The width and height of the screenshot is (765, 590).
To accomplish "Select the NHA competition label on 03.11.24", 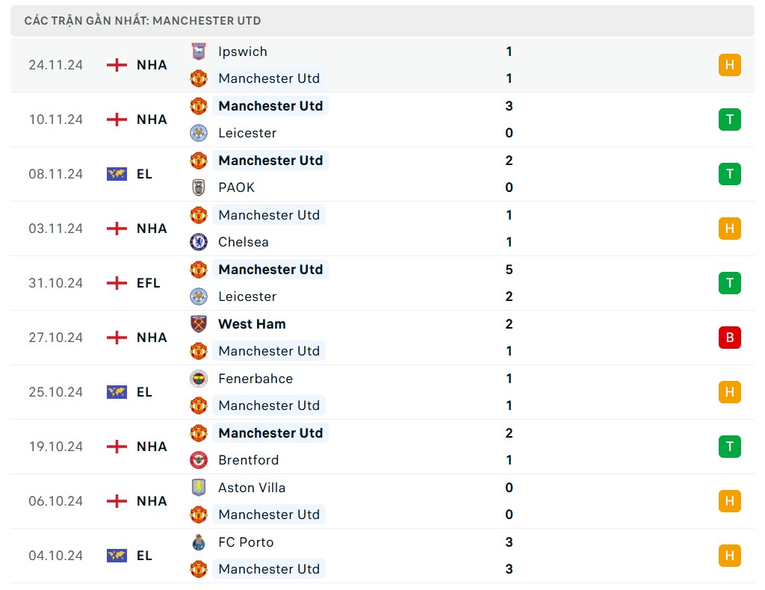I will click(x=152, y=229).
